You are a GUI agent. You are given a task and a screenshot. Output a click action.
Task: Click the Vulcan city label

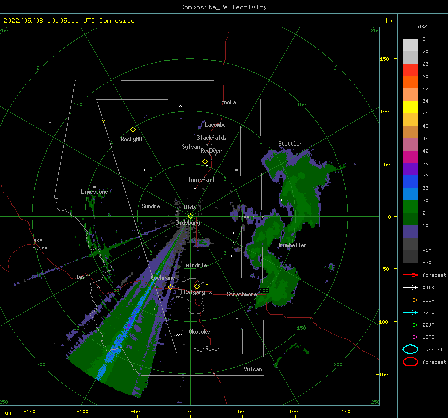tap(253, 369)
